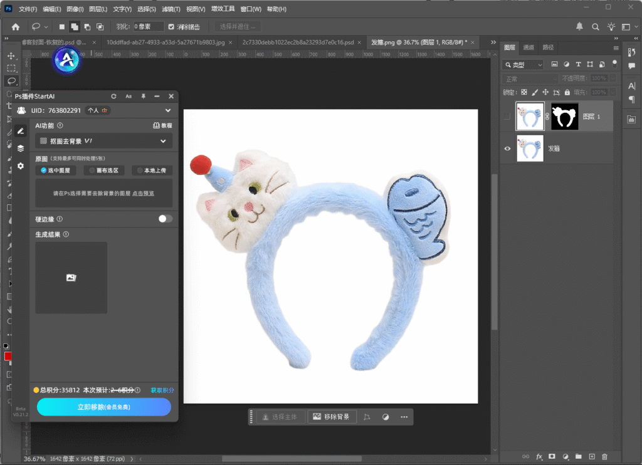Click the red foreground color swatch

[x=8, y=356]
